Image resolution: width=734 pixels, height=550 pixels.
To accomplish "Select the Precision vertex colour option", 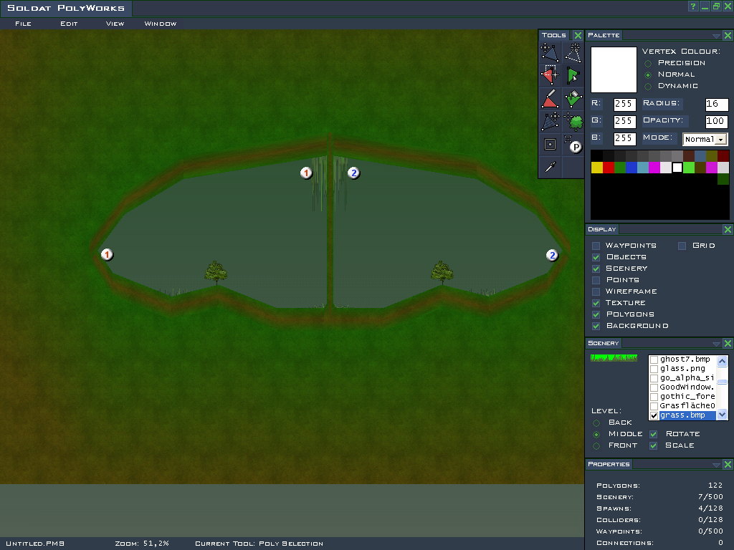I will 648,63.
